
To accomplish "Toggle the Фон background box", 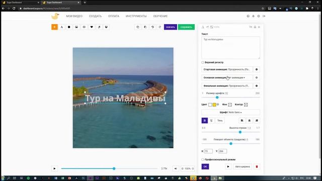I will 230,105.
